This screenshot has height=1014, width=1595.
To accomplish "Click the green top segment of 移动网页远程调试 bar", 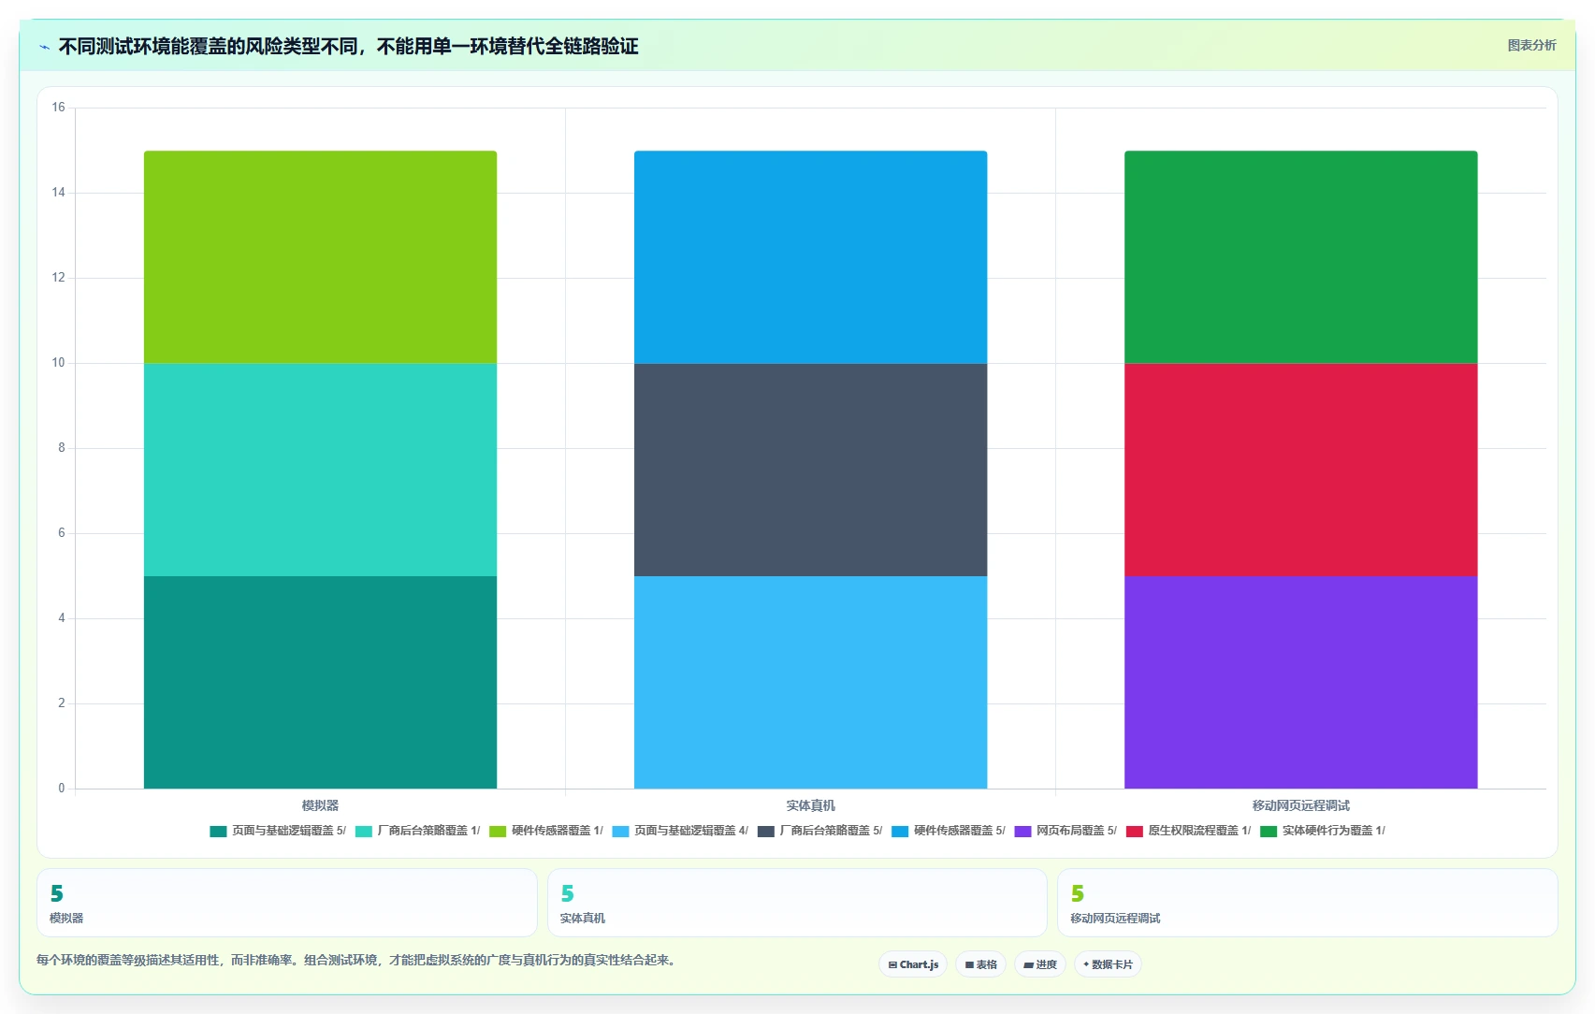I will coord(1300,257).
